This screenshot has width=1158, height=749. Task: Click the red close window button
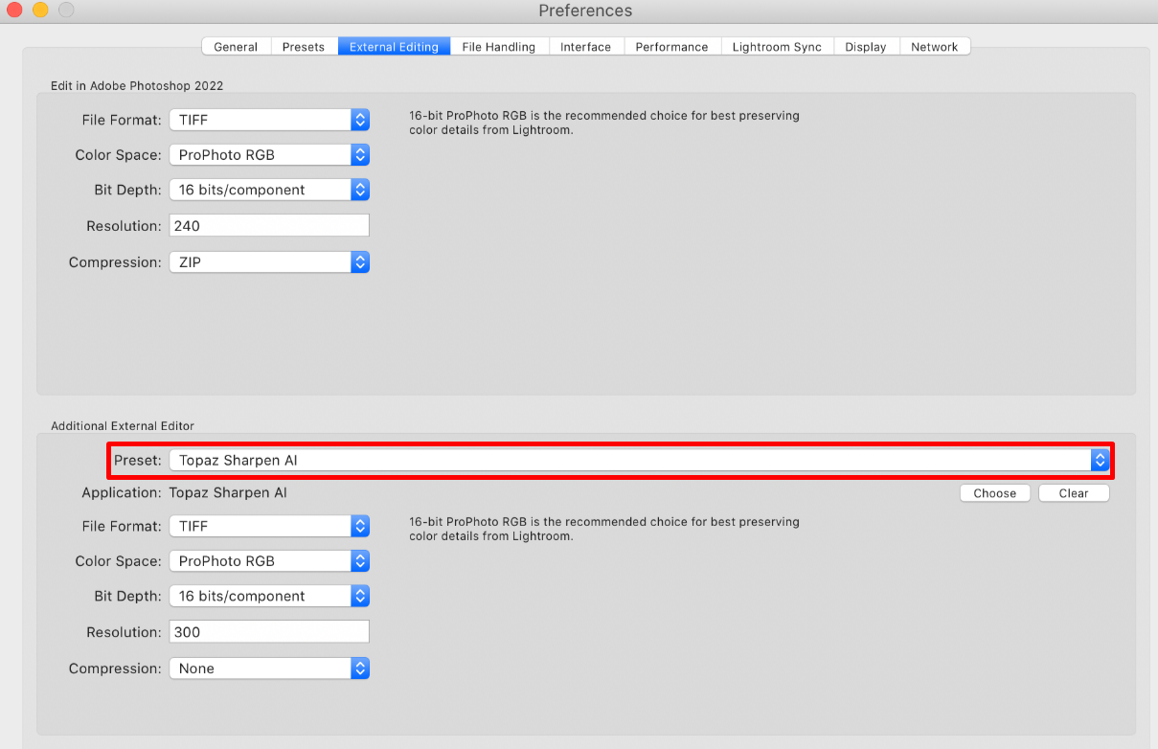coord(14,11)
